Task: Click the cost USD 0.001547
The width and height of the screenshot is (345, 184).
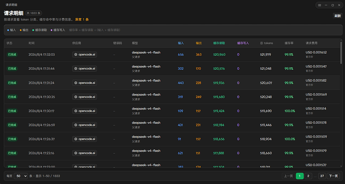Action: pyautogui.click(x=316, y=66)
